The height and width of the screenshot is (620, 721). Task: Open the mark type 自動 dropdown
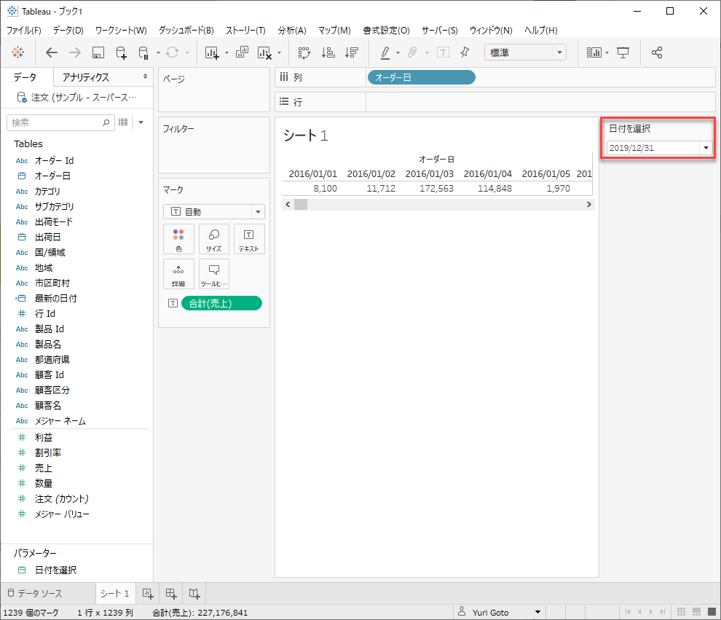coord(259,211)
